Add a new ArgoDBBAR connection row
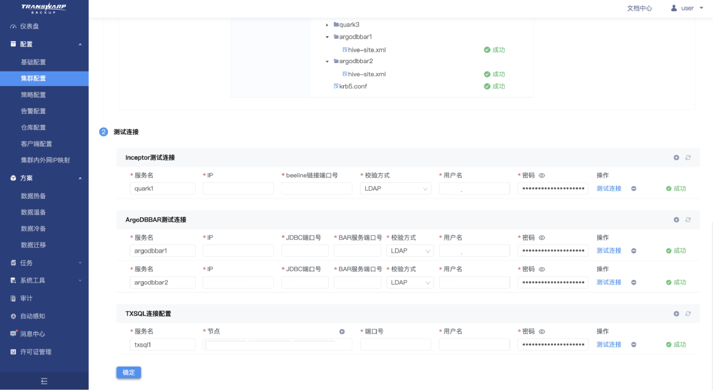This screenshot has width=713, height=390. point(676,219)
